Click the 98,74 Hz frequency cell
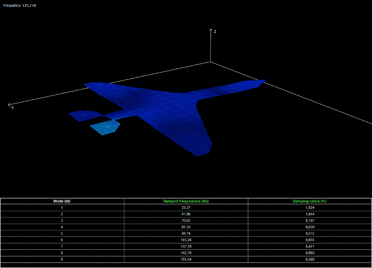 186,234
